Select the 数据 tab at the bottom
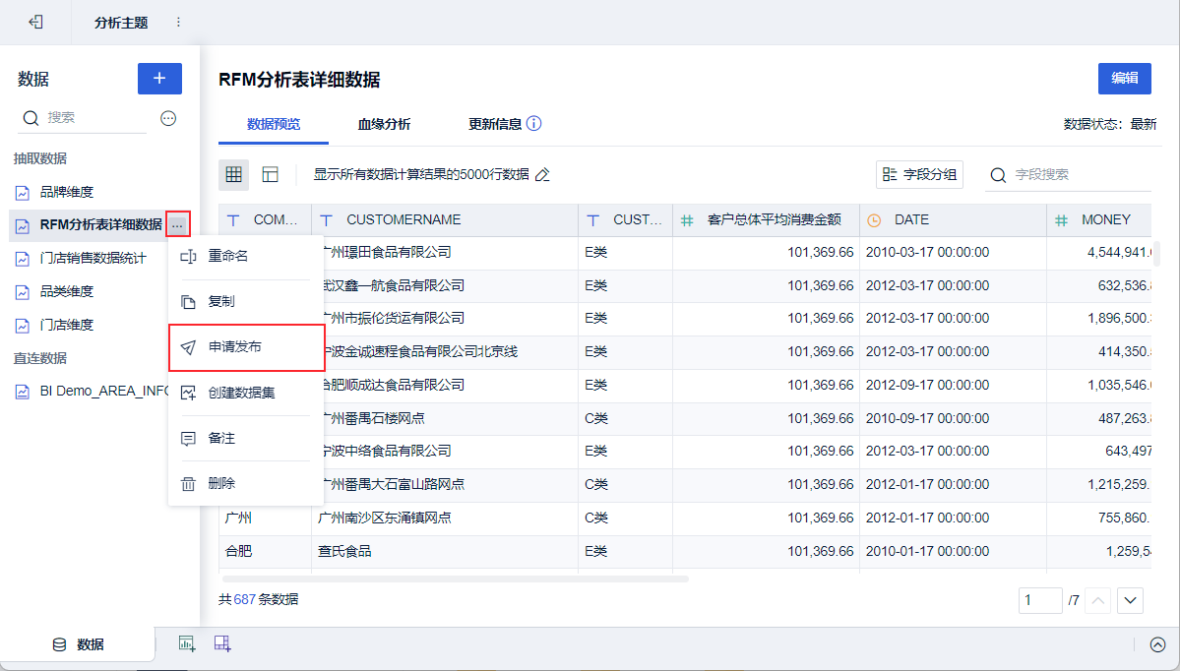The height and width of the screenshot is (671, 1180). [79, 644]
